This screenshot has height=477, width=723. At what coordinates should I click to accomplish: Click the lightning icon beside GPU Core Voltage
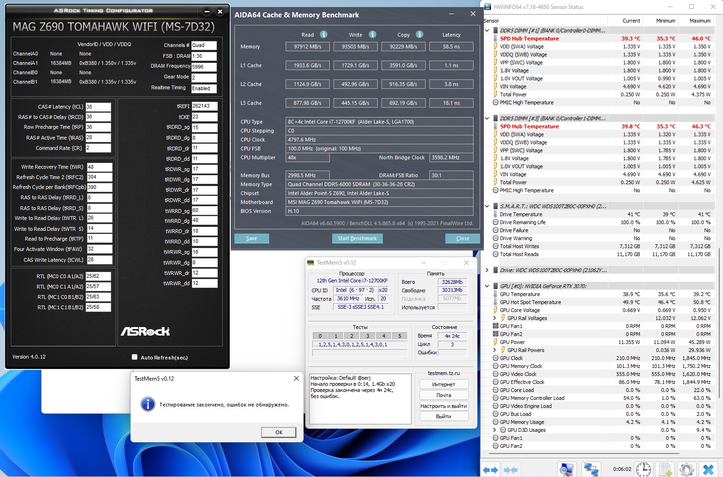[495, 310]
